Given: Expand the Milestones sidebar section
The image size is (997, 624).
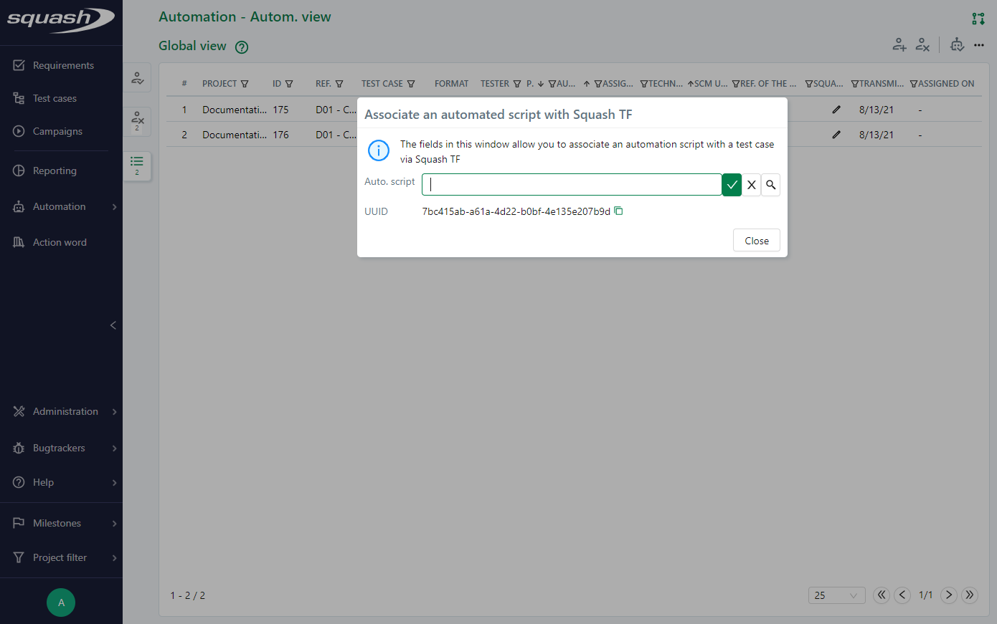Looking at the screenshot, I should coord(58,523).
